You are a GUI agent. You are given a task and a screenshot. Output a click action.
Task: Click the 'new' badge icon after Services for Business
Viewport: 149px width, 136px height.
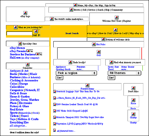[39, 54]
